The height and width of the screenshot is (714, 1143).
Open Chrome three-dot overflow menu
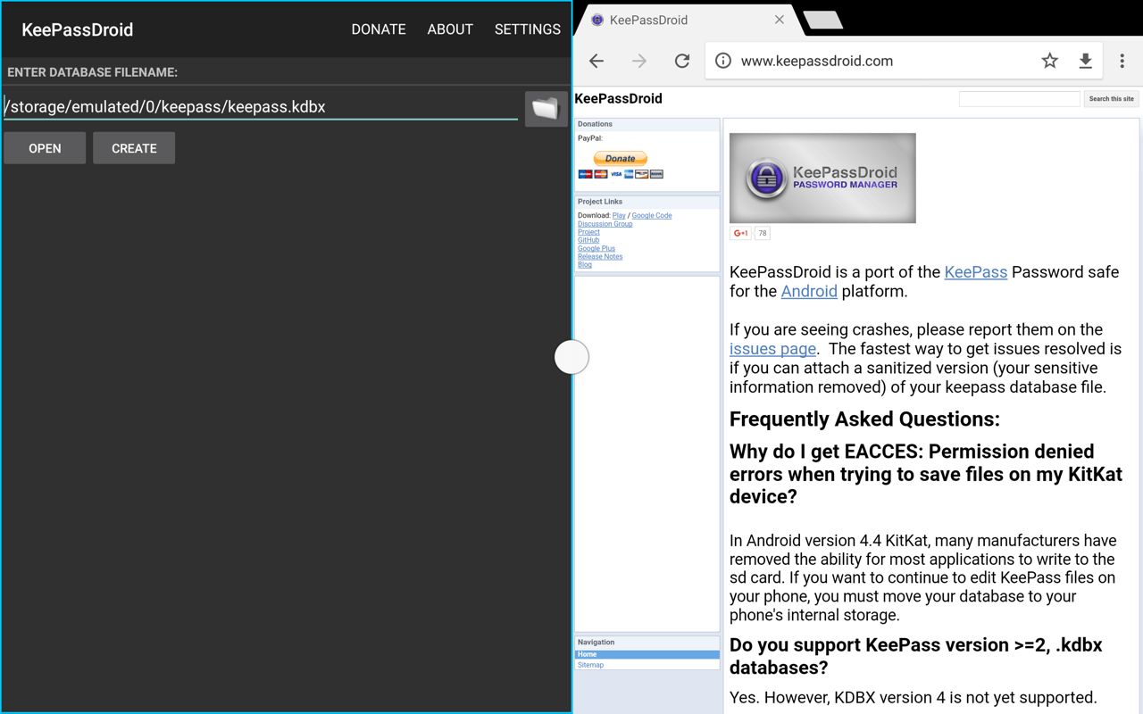[x=1122, y=61]
